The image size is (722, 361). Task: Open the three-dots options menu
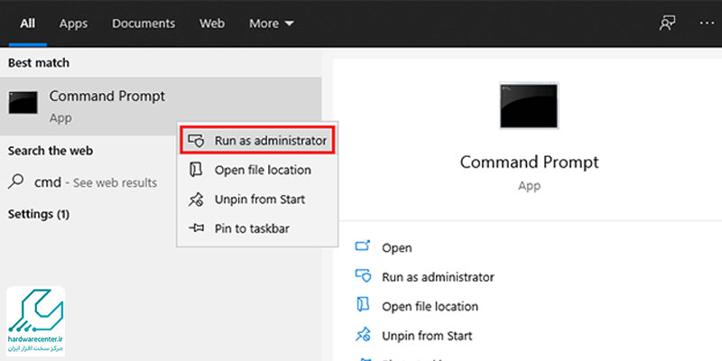click(x=707, y=23)
